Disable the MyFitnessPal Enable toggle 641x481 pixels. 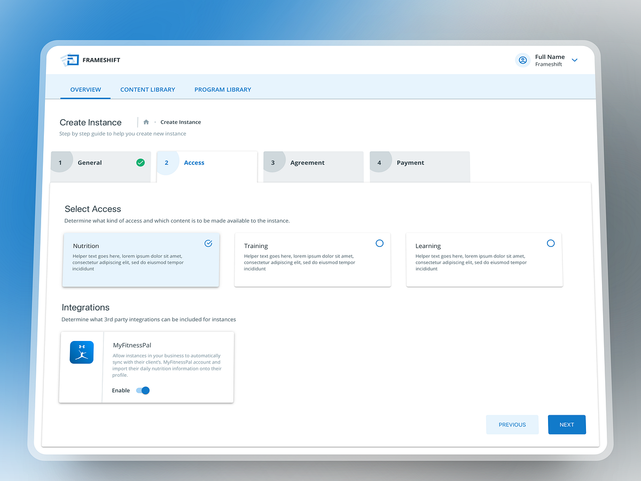point(143,390)
